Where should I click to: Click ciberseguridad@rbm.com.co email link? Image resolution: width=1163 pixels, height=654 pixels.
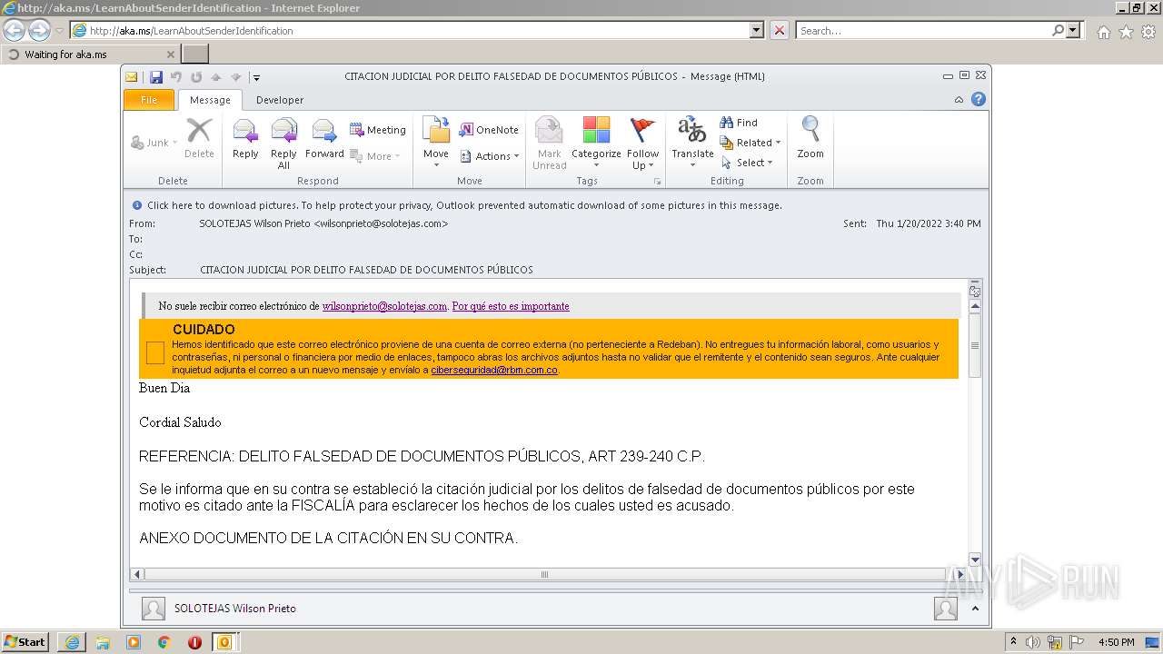pos(494,371)
